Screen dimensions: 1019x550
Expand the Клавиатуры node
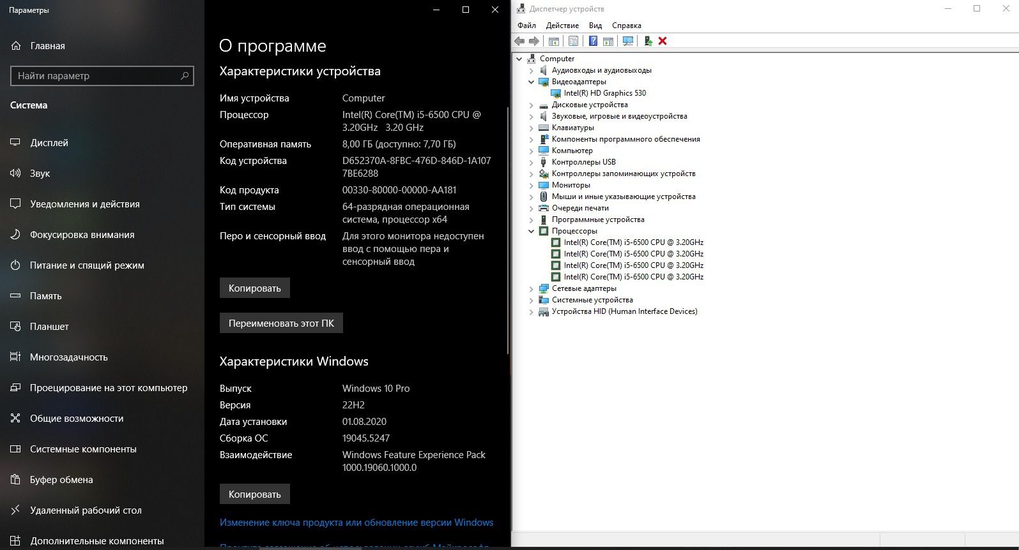531,128
